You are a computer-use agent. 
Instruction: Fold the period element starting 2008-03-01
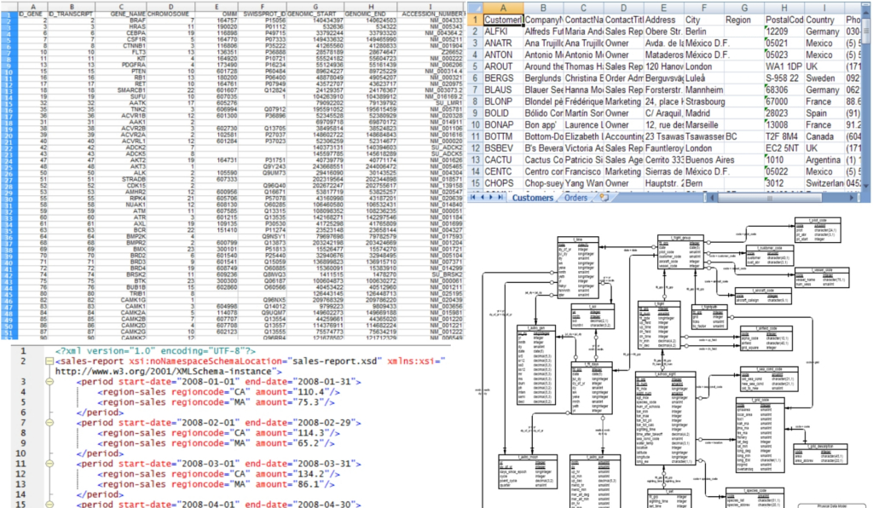coord(48,464)
